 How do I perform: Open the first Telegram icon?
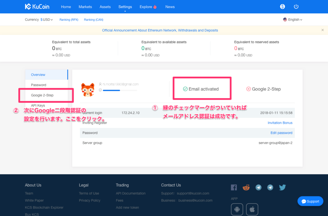tap(258, 187)
